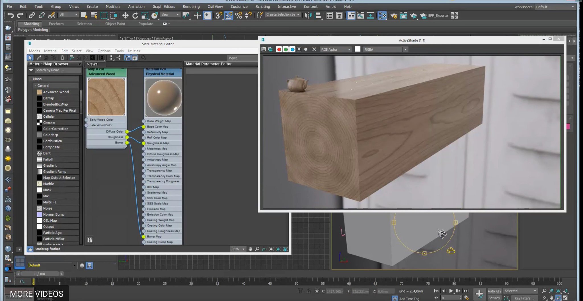This screenshot has height=301, width=583.
Task: Select the arrow Select Tool in Slate toolbar
Action: (x=30, y=58)
